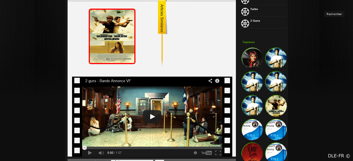Click the '0:00 / 1:57' time display
This screenshot has height=161, width=353.
point(114,153)
